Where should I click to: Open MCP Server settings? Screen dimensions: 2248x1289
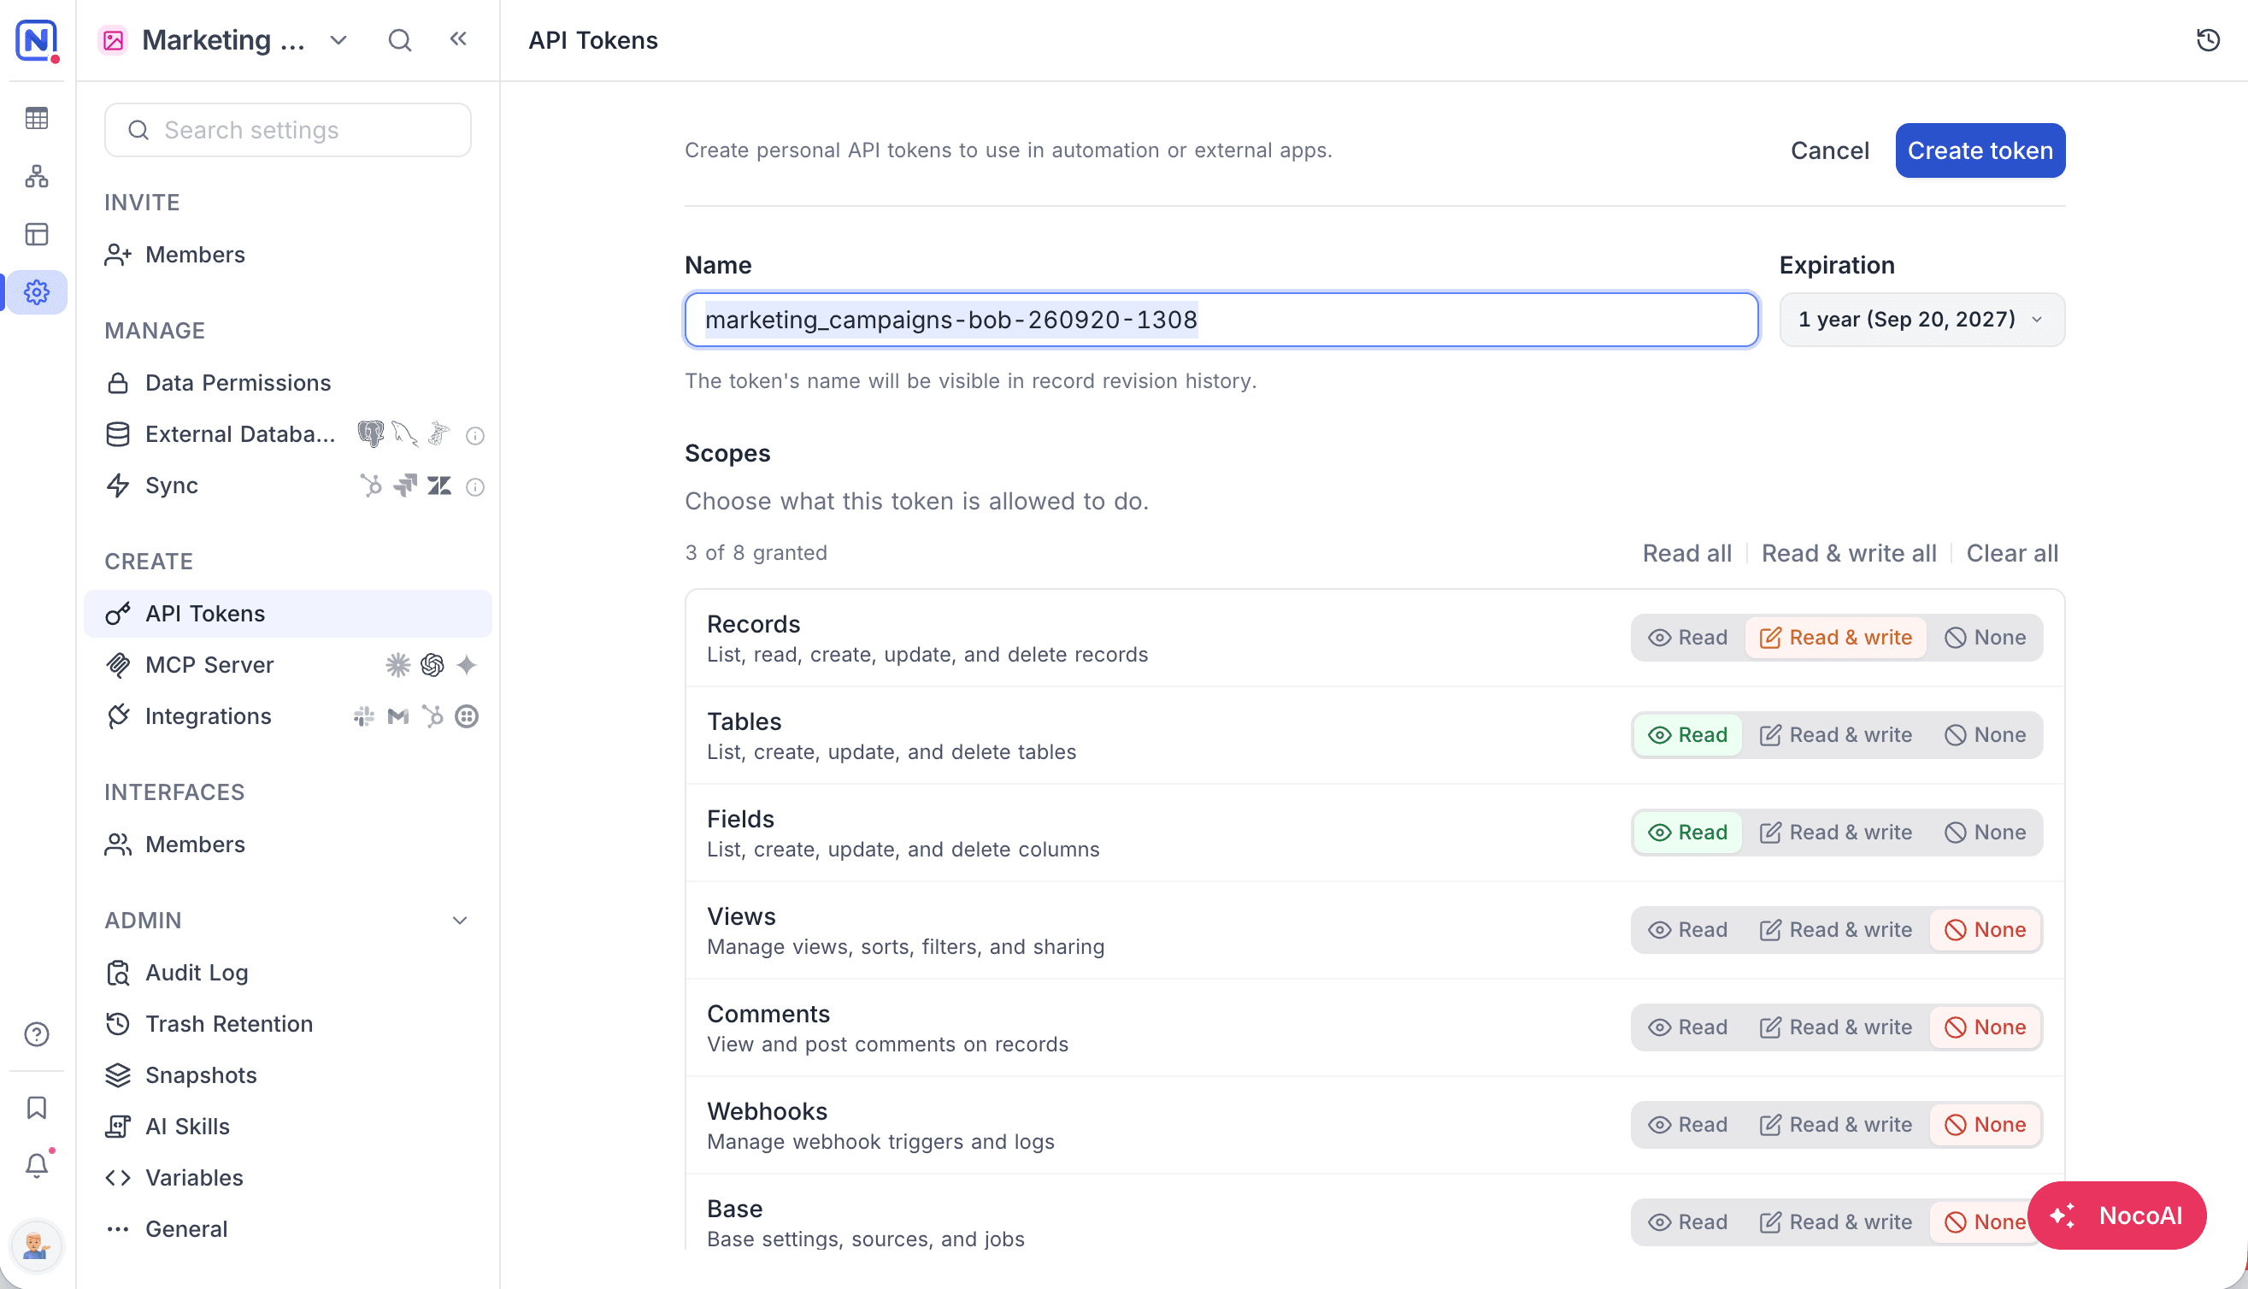click(288, 665)
